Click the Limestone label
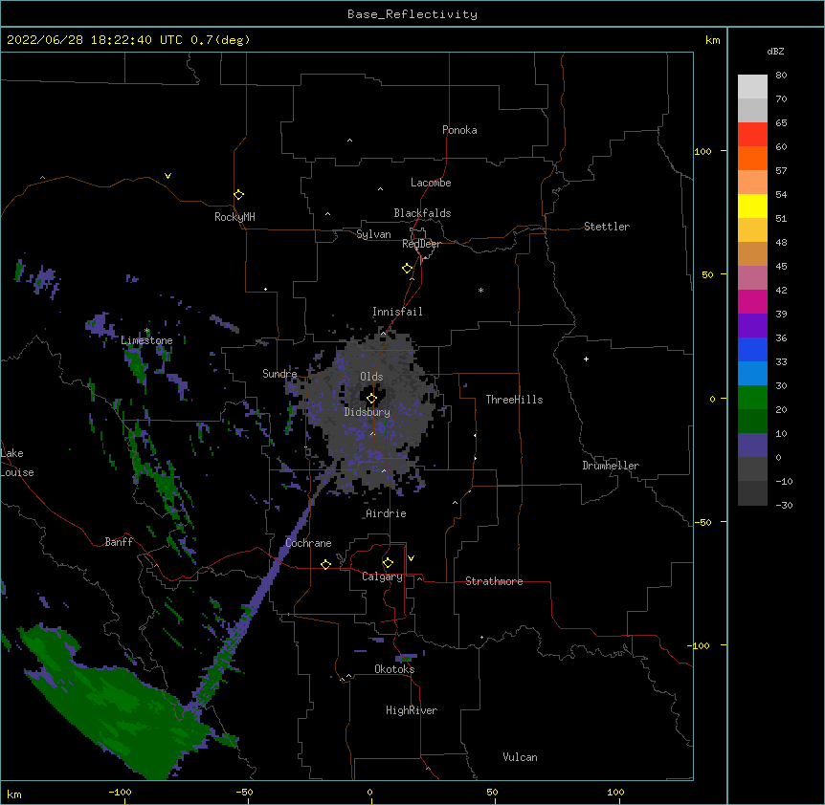Viewport: 825px width, 805px height. 146,340
